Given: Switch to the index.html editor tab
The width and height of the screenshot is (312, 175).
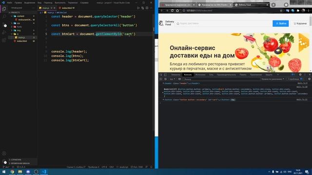Looking at the screenshot, I should point(67,8).
